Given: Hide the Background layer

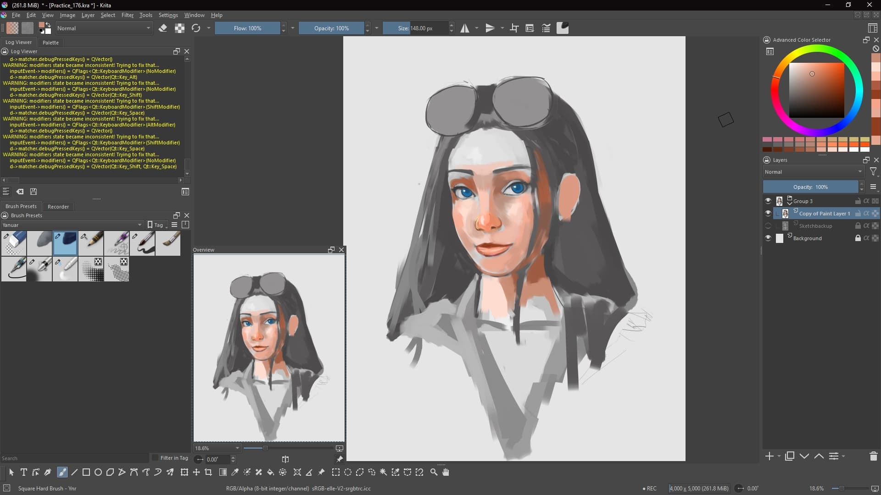Looking at the screenshot, I should [x=768, y=238].
